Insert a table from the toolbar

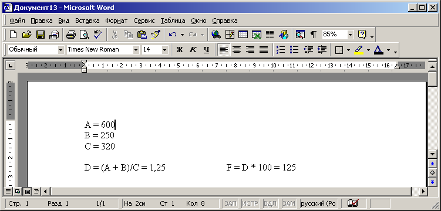243,35
